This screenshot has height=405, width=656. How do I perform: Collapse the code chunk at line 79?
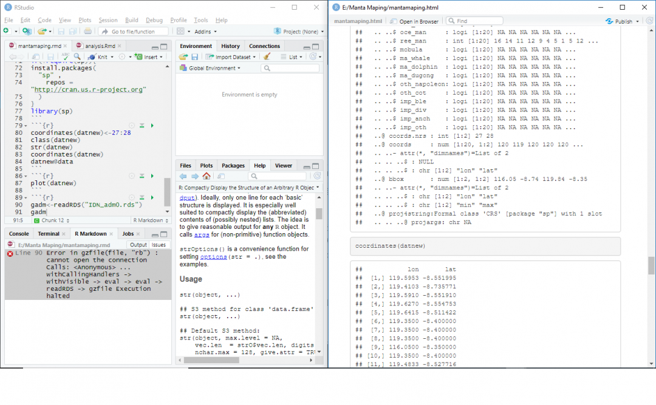[26, 126]
